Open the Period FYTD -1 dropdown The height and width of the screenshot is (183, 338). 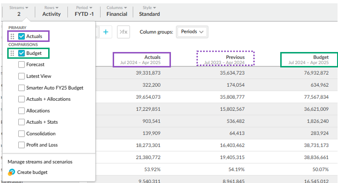(x=84, y=11)
